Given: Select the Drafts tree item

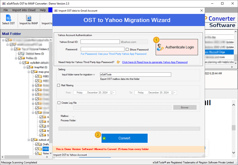Looking at the screenshot, I should 46,144.
